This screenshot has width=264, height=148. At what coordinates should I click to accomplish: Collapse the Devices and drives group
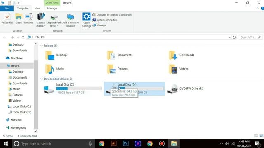click(42, 79)
